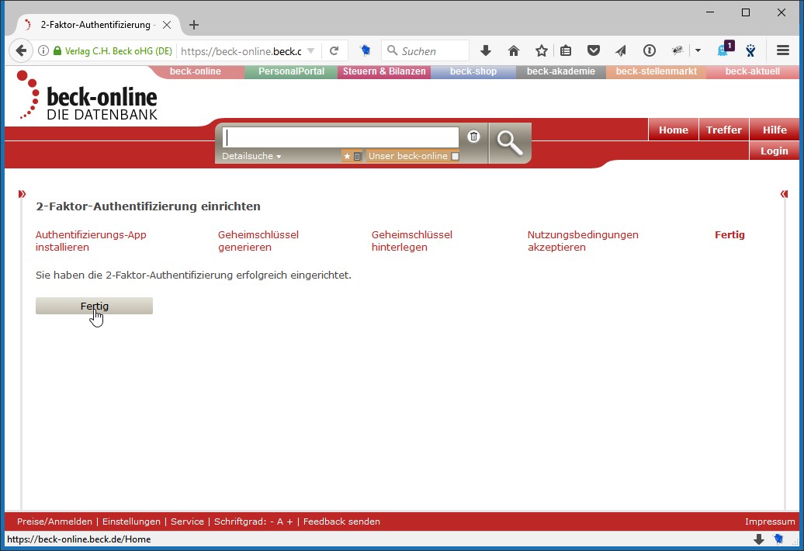Save page to Pocket icon
The width and height of the screenshot is (804, 551).
[593, 50]
